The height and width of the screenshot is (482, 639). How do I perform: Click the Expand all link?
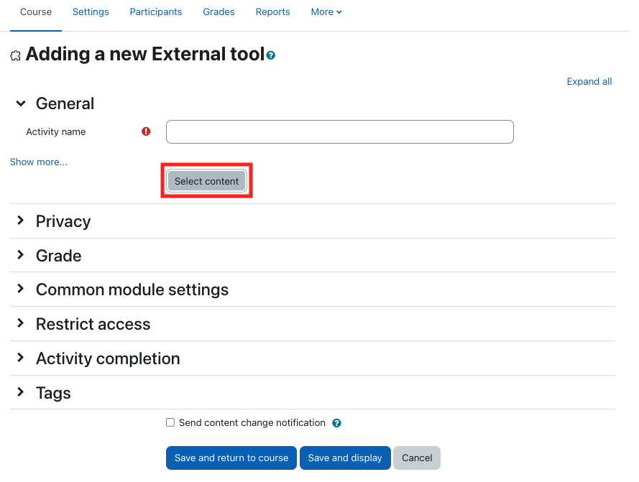[589, 81]
